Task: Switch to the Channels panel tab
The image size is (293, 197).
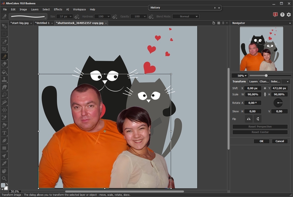Action: (x=264, y=82)
